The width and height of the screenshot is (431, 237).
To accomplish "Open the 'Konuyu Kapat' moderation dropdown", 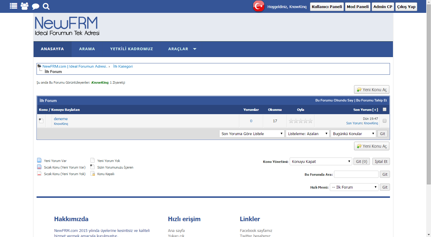I will coord(320,161).
